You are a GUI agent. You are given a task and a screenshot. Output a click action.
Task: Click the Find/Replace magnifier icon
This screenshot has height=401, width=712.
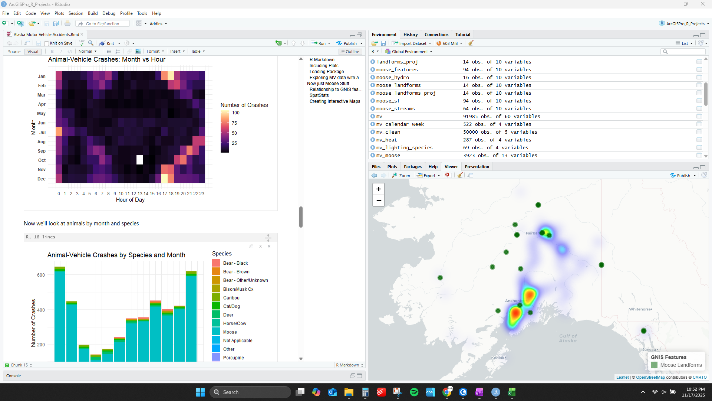pos(91,43)
